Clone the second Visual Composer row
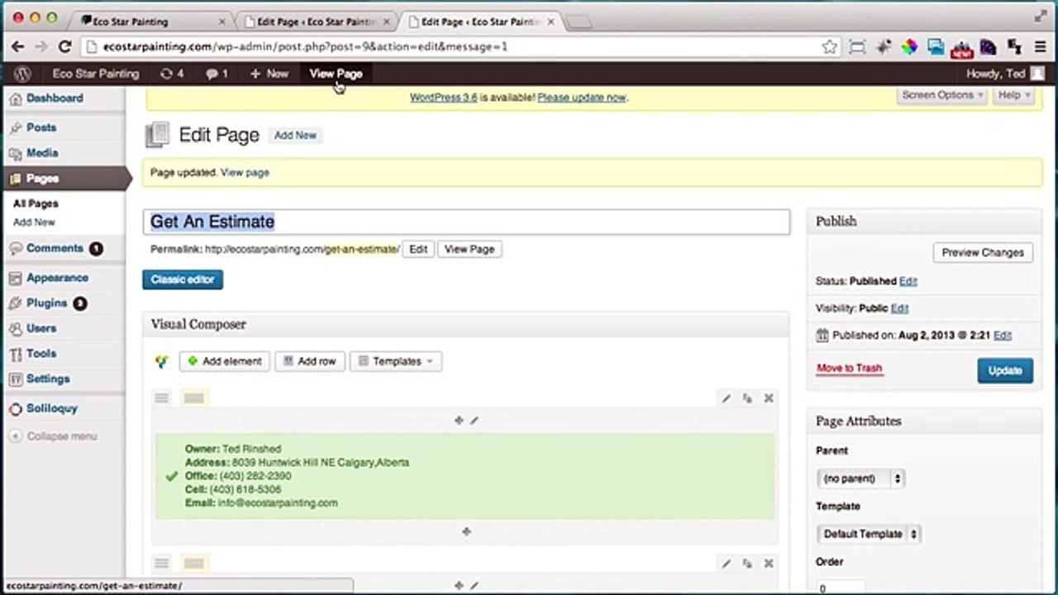This screenshot has width=1058, height=595. (747, 564)
